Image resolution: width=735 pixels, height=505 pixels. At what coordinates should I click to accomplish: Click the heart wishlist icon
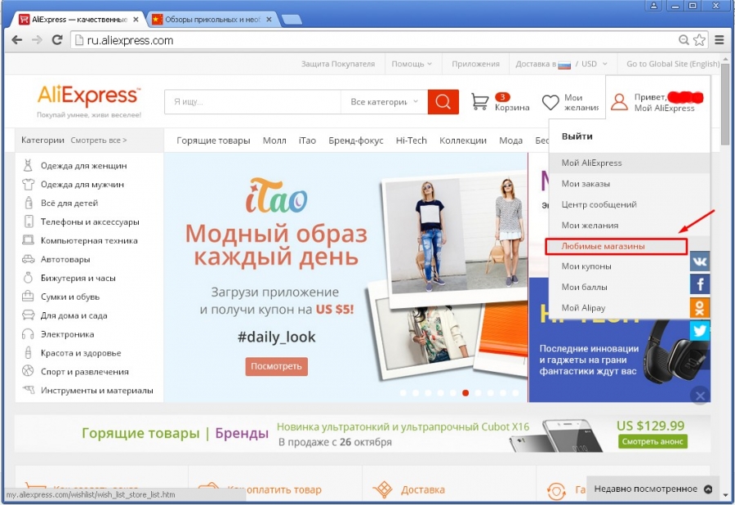tap(551, 102)
